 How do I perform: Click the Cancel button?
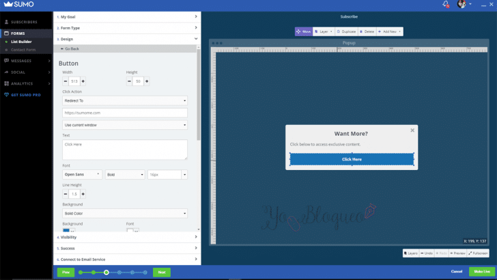pyautogui.click(x=457, y=271)
